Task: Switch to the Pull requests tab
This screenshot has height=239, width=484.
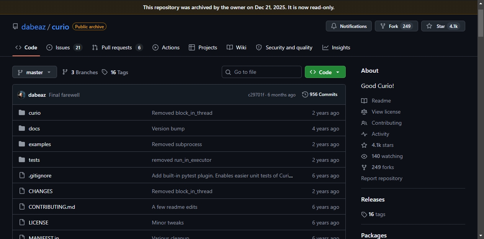Action: click(x=118, y=47)
